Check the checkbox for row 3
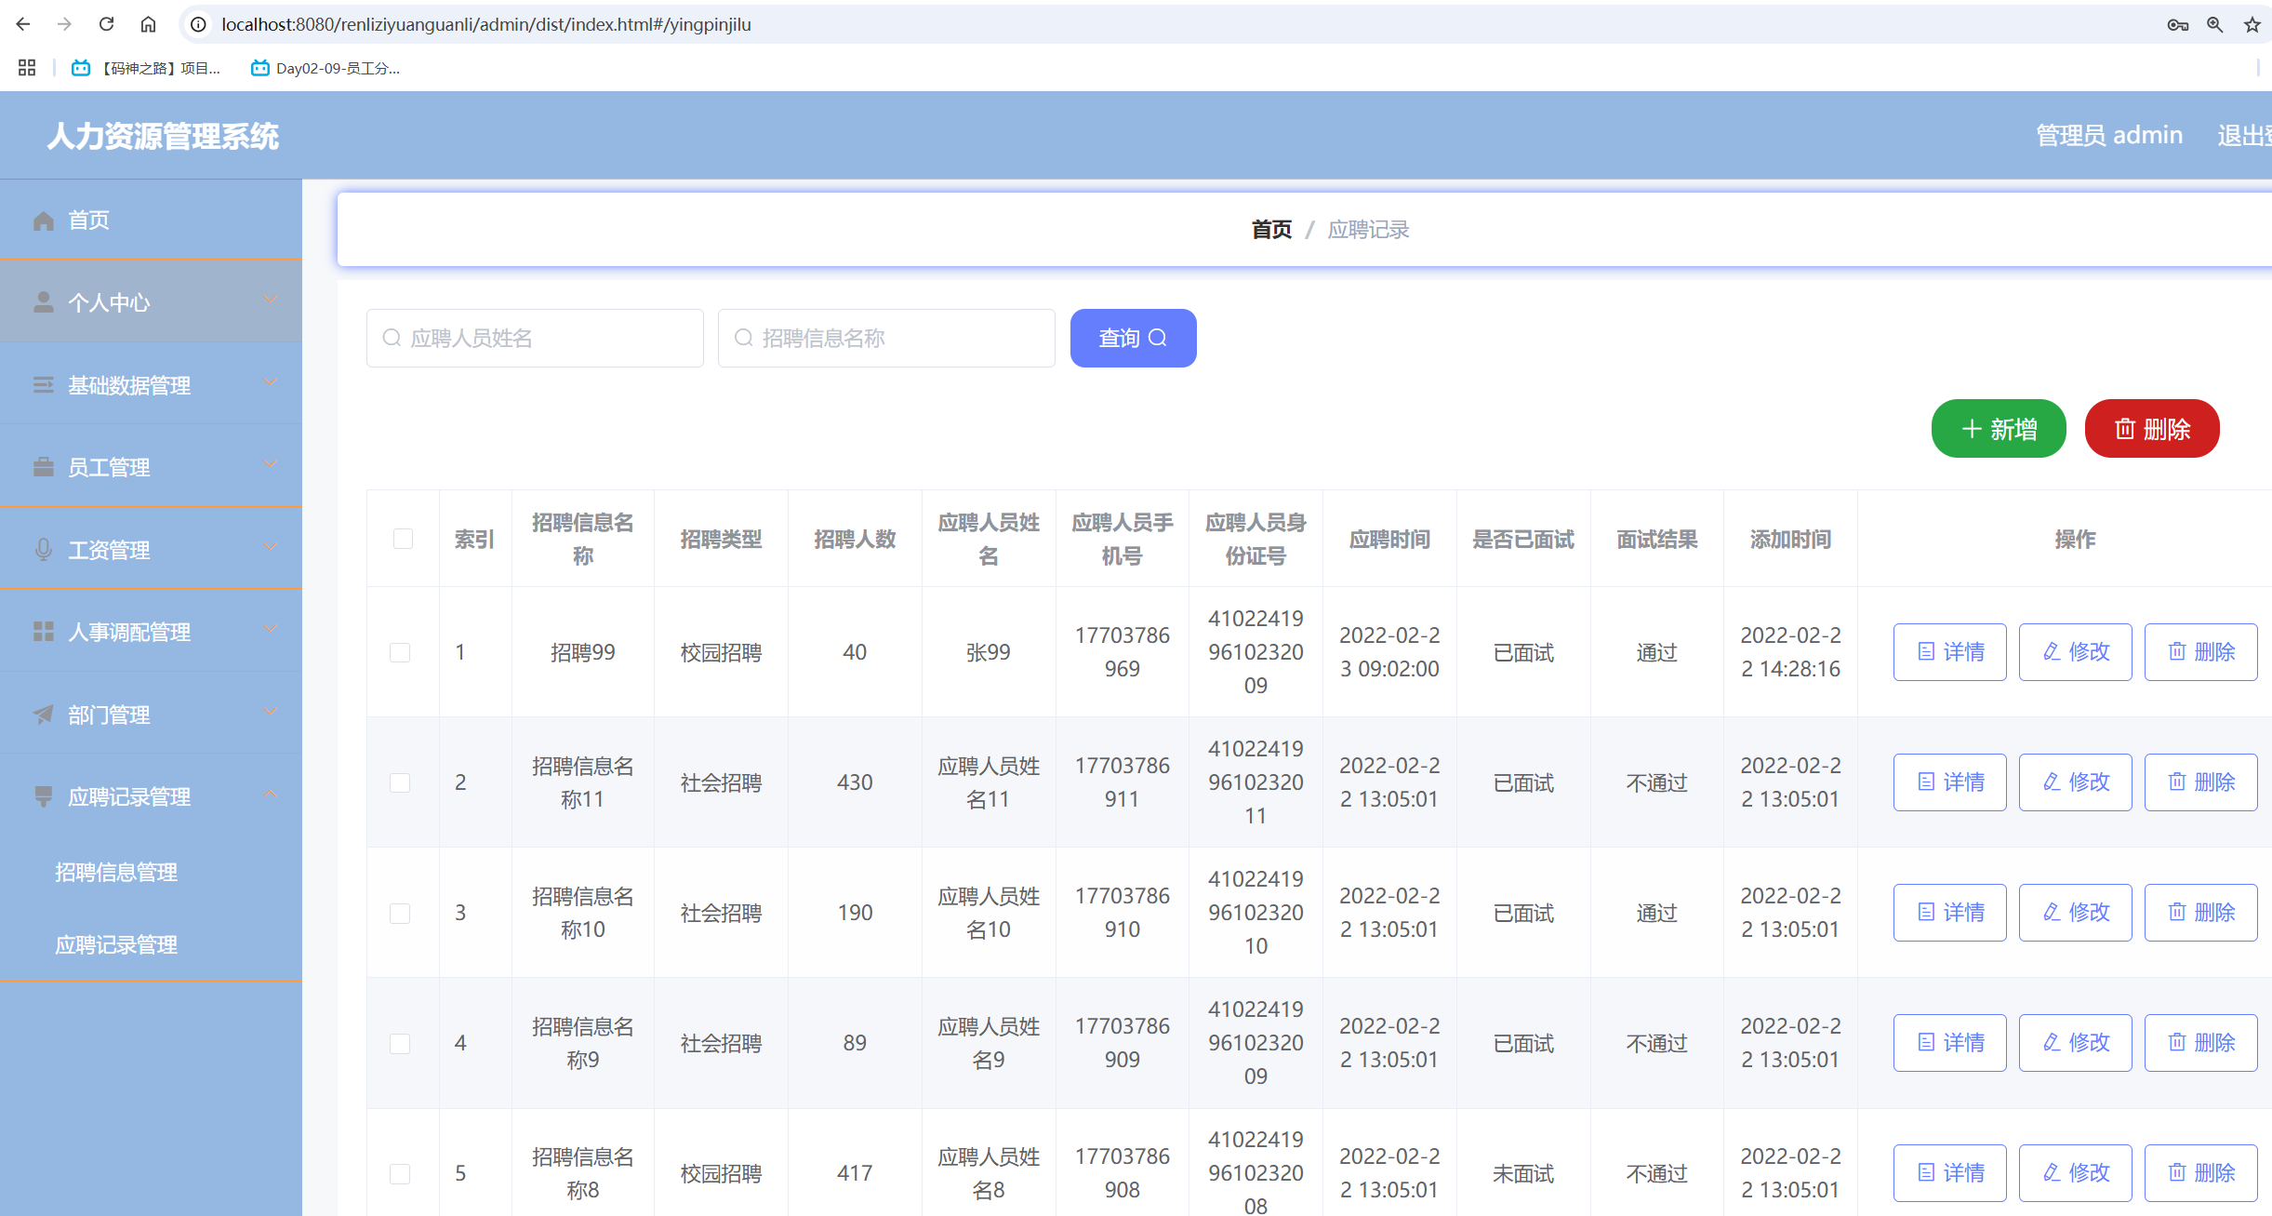 coord(401,913)
